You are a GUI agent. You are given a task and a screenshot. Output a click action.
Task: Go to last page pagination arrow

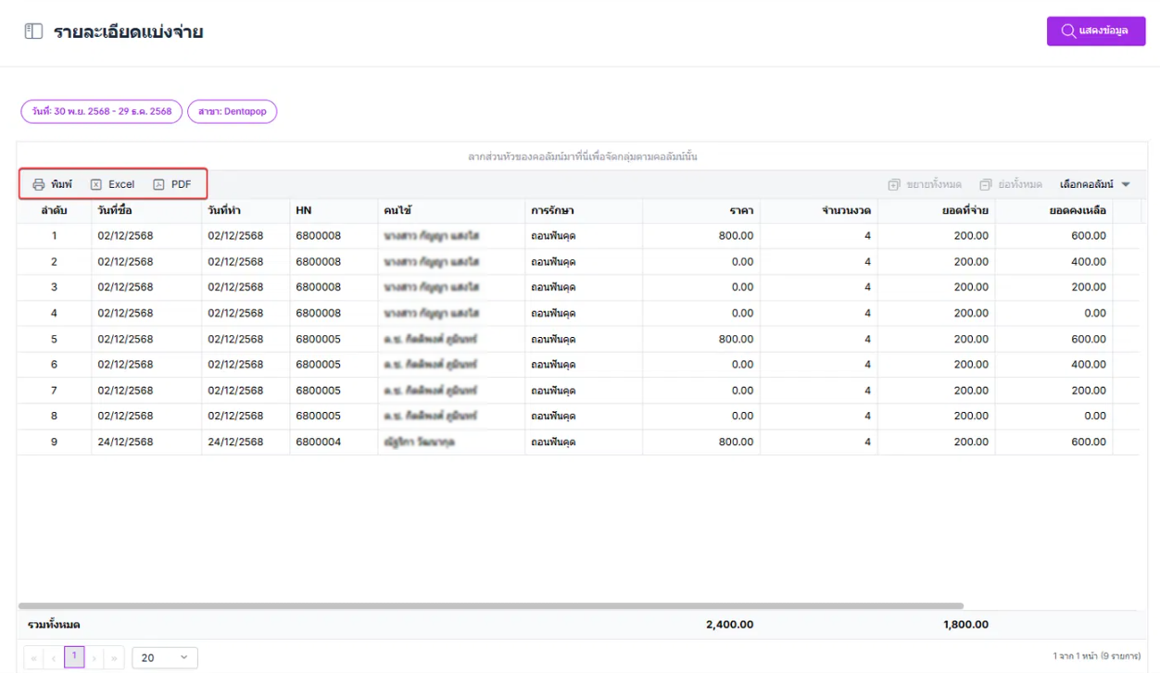coord(114,658)
